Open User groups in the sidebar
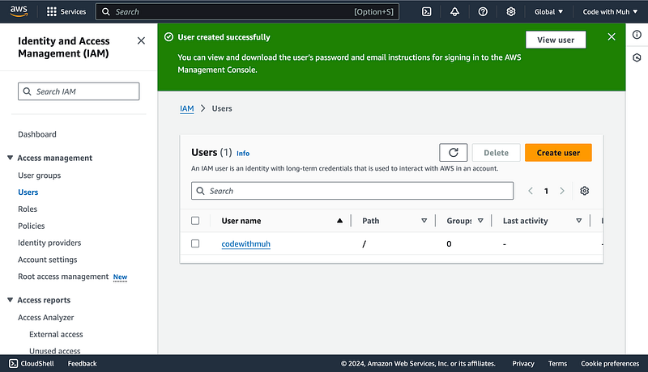Screen dimensions: 648x372 coord(39,175)
